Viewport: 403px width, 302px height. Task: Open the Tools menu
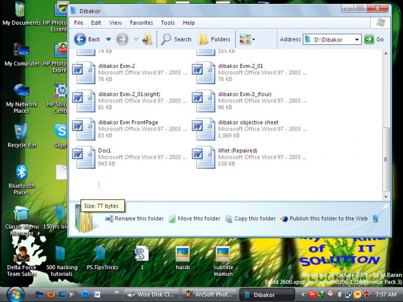[x=168, y=23]
